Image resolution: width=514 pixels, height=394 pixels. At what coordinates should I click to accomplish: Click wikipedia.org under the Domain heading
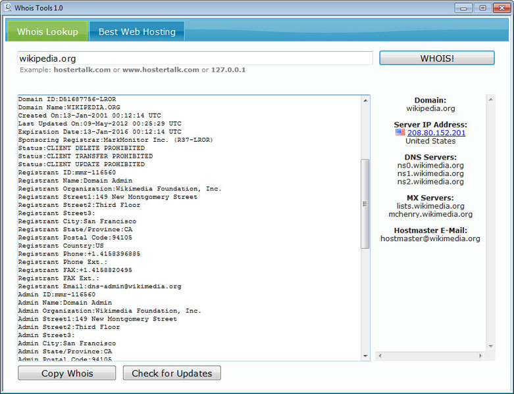click(x=430, y=108)
